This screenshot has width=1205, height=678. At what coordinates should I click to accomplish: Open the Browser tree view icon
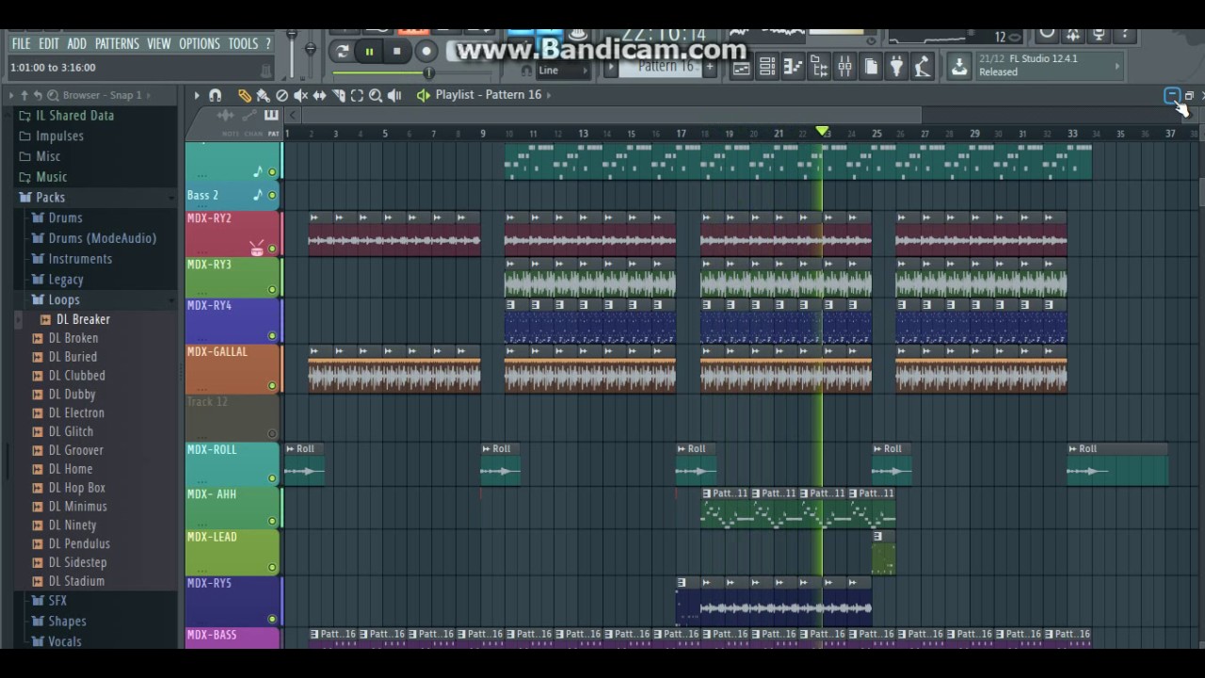click(819, 67)
